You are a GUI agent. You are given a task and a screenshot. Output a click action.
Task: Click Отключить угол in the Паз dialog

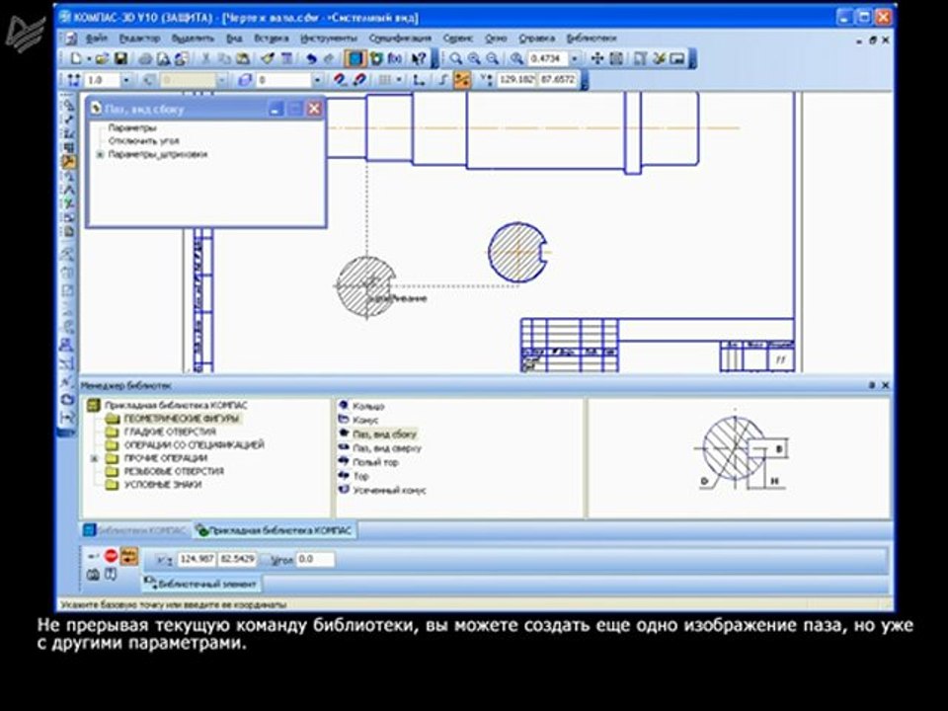click(143, 141)
